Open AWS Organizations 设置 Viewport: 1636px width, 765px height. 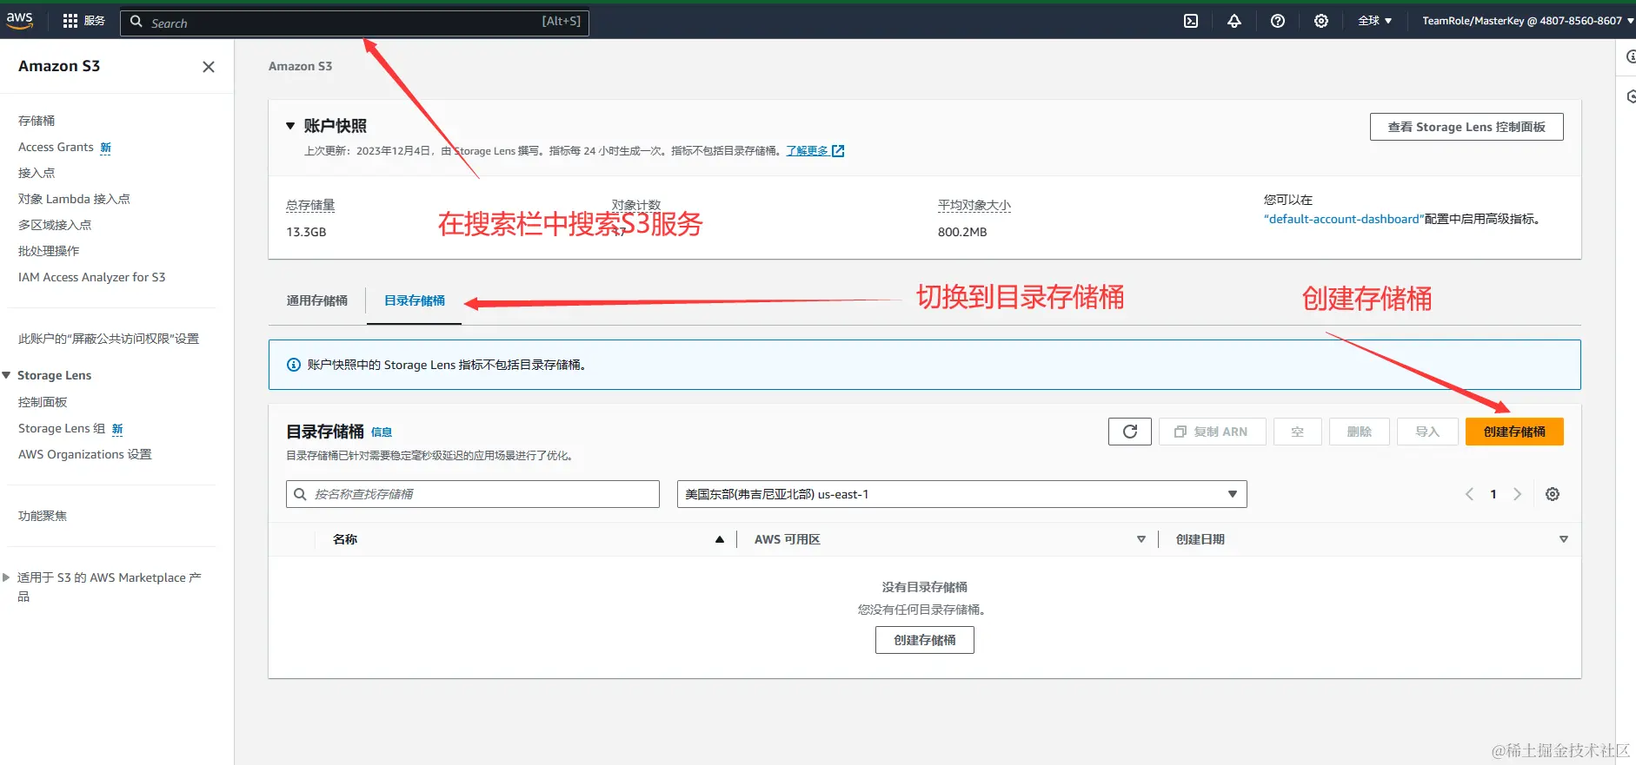(x=85, y=454)
